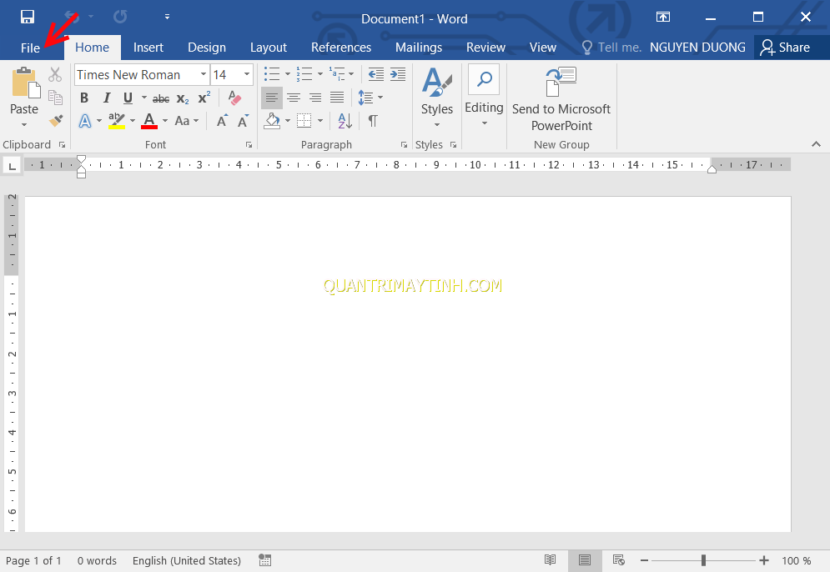Open Customize Quick Access Toolbar arrow
Image resolution: width=830 pixels, height=572 pixels.
[x=168, y=17]
